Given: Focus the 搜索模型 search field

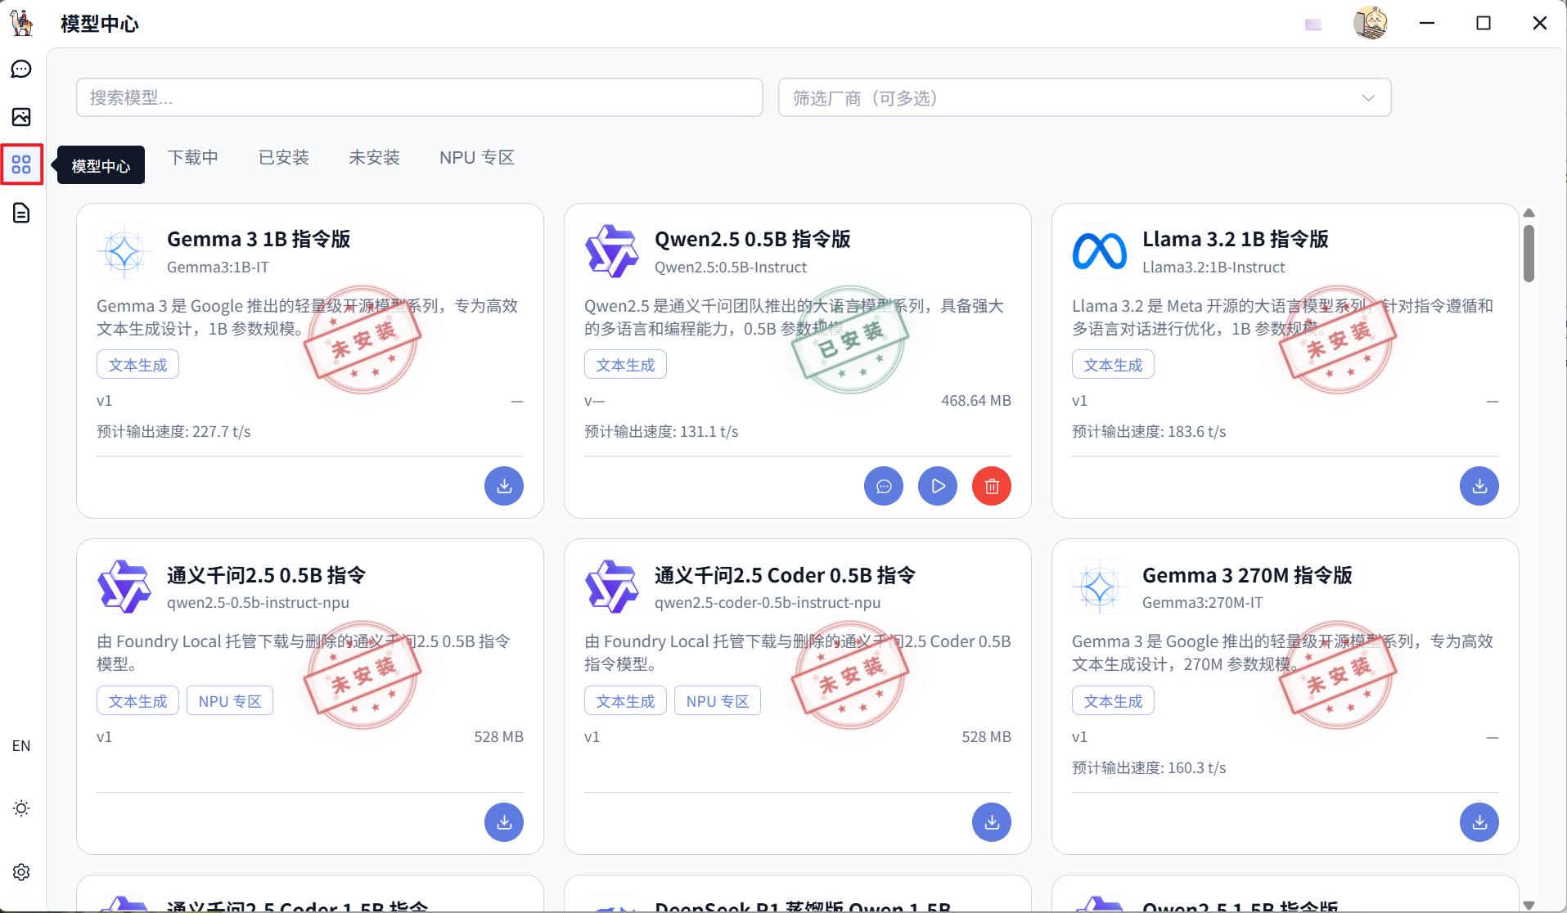Looking at the screenshot, I should 420,97.
